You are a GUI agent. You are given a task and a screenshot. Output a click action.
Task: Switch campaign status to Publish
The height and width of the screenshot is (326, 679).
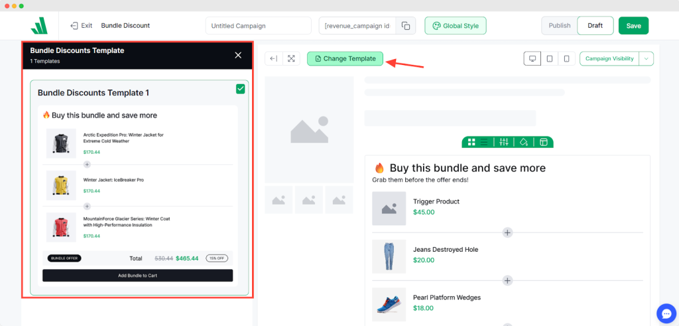point(560,26)
